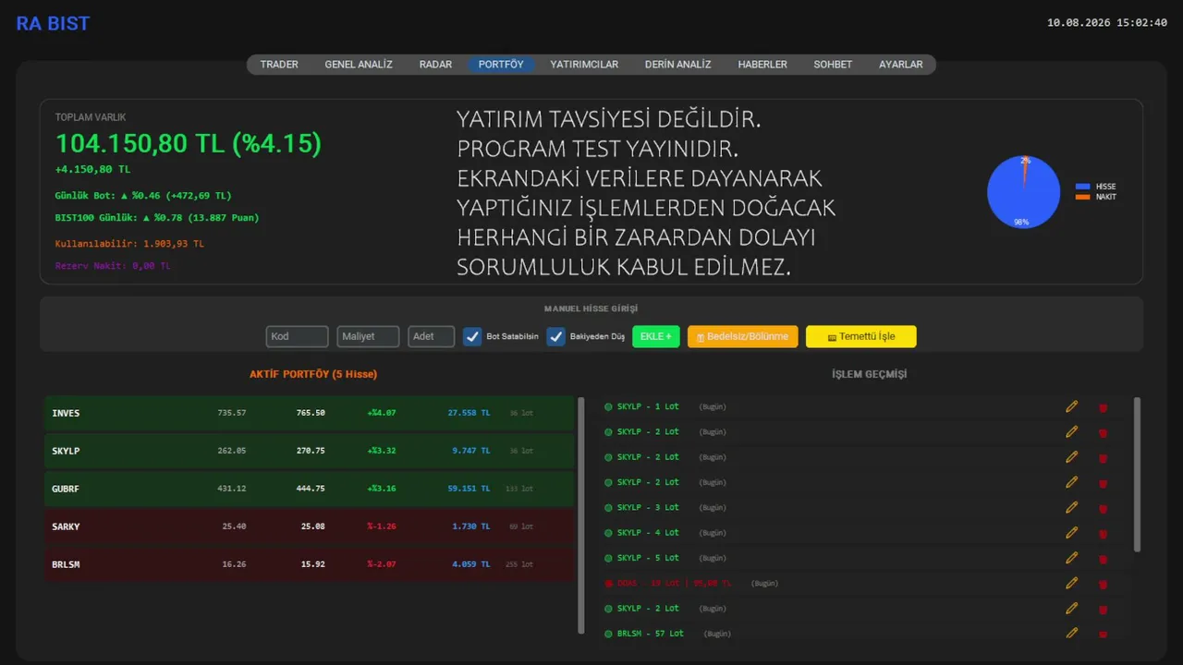The image size is (1183, 665).
Task: Delete the SKYLP - 4 Lot transaction
Action: pyautogui.click(x=1103, y=533)
